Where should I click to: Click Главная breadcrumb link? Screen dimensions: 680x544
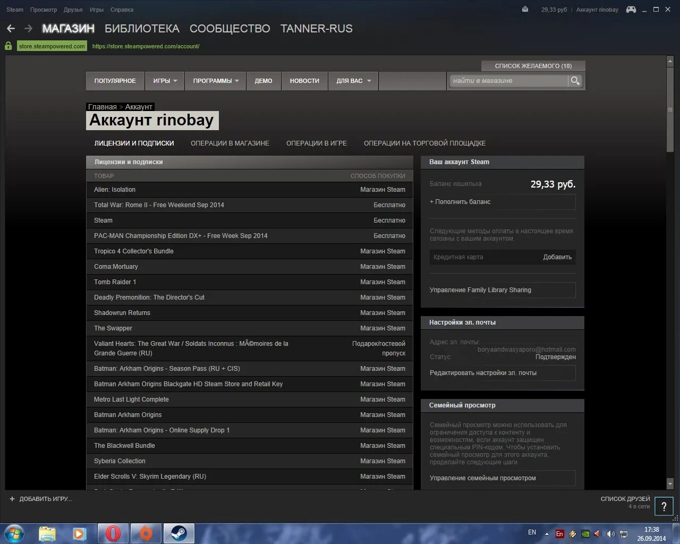click(x=103, y=107)
